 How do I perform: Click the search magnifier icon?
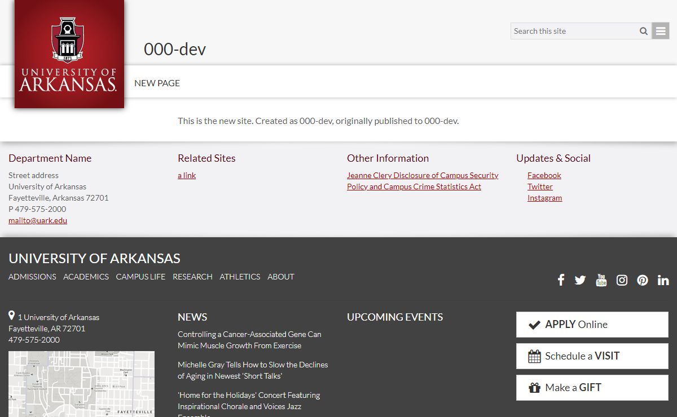pos(643,31)
